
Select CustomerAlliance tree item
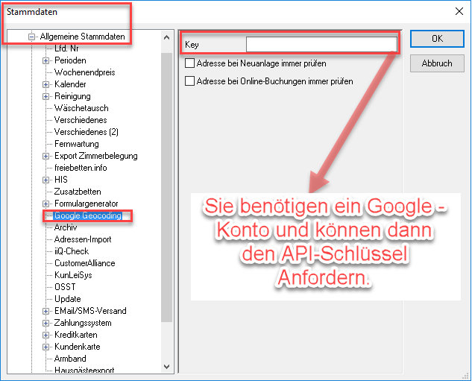coord(84,263)
